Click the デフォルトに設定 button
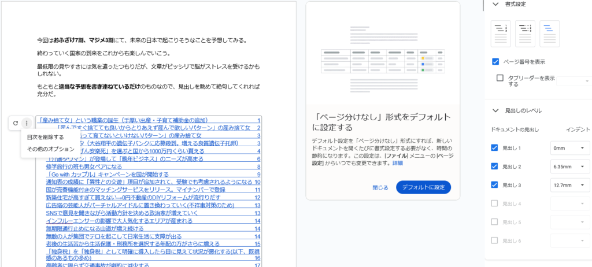Viewport: 592px width, 267px height. click(x=423, y=187)
